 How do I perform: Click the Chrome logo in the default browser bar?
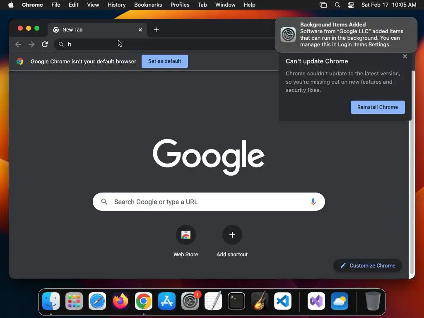click(20, 61)
